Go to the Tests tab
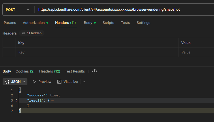The height and width of the screenshot is (122, 214). [x=125, y=23]
